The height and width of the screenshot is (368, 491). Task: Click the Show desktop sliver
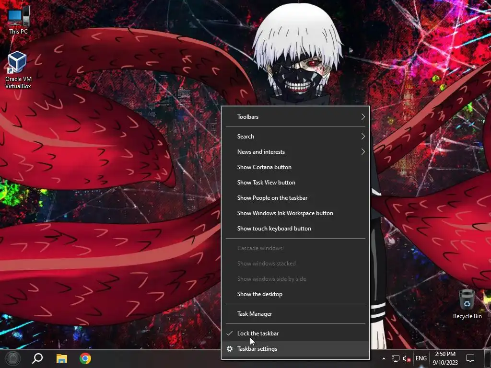click(x=488, y=358)
